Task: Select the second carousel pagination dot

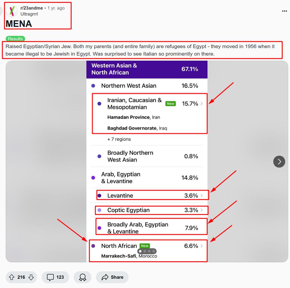Action: 145,251
